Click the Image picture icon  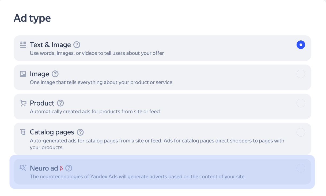coord(23,74)
